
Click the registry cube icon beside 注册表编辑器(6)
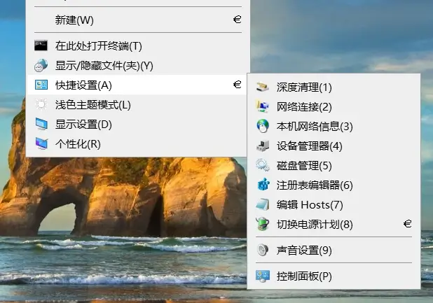263,185
